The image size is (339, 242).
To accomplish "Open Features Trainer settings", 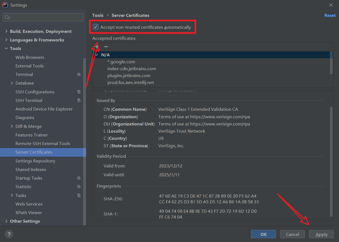I will point(31,135).
